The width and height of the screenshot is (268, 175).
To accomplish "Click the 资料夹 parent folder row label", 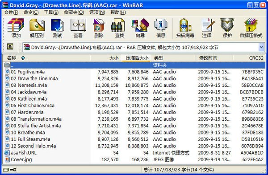I will pyautogui.click(x=159, y=65).
